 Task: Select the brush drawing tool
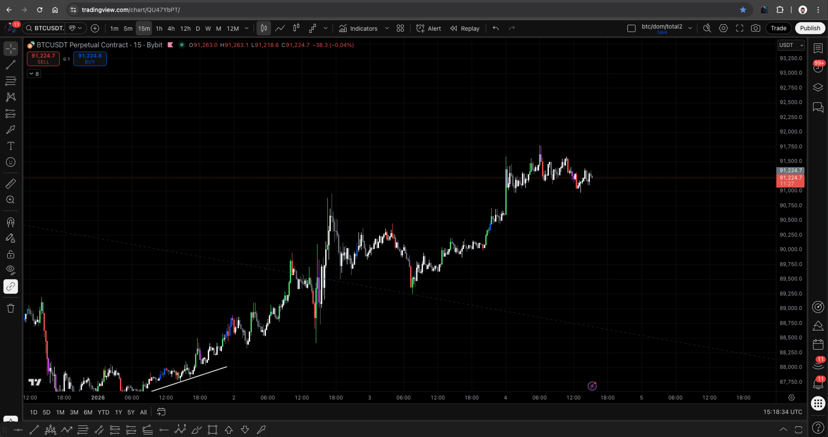[11, 129]
